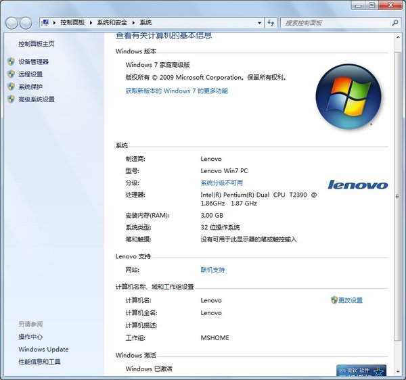Click the Lenovo logo image
406x380 pixels.
pyautogui.click(x=358, y=185)
